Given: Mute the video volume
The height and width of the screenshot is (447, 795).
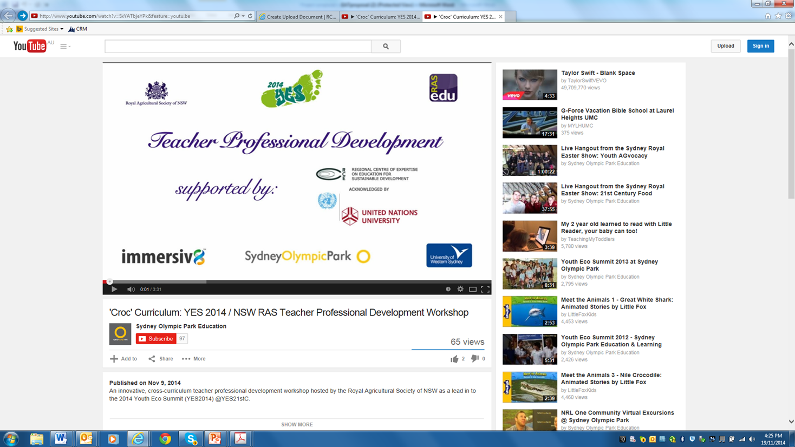Looking at the screenshot, I should coord(131,289).
